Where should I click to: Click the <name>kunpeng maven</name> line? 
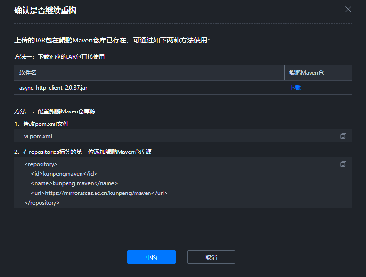[x=74, y=183]
